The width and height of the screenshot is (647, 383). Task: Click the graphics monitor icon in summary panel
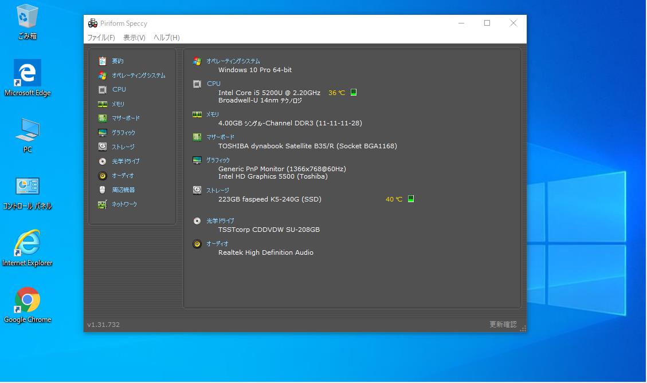pyautogui.click(x=197, y=160)
